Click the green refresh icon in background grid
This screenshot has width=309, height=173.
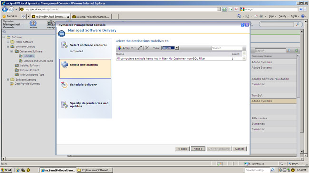pos(296,51)
